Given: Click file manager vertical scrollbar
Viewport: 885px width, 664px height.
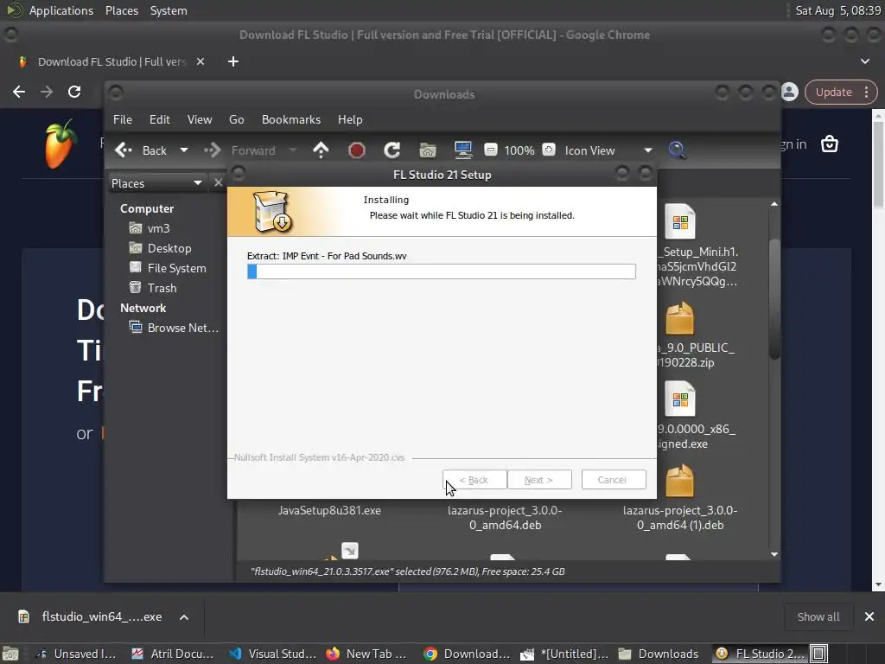Looking at the screenshot, I should pyautogui.click(x=774, y=299).
